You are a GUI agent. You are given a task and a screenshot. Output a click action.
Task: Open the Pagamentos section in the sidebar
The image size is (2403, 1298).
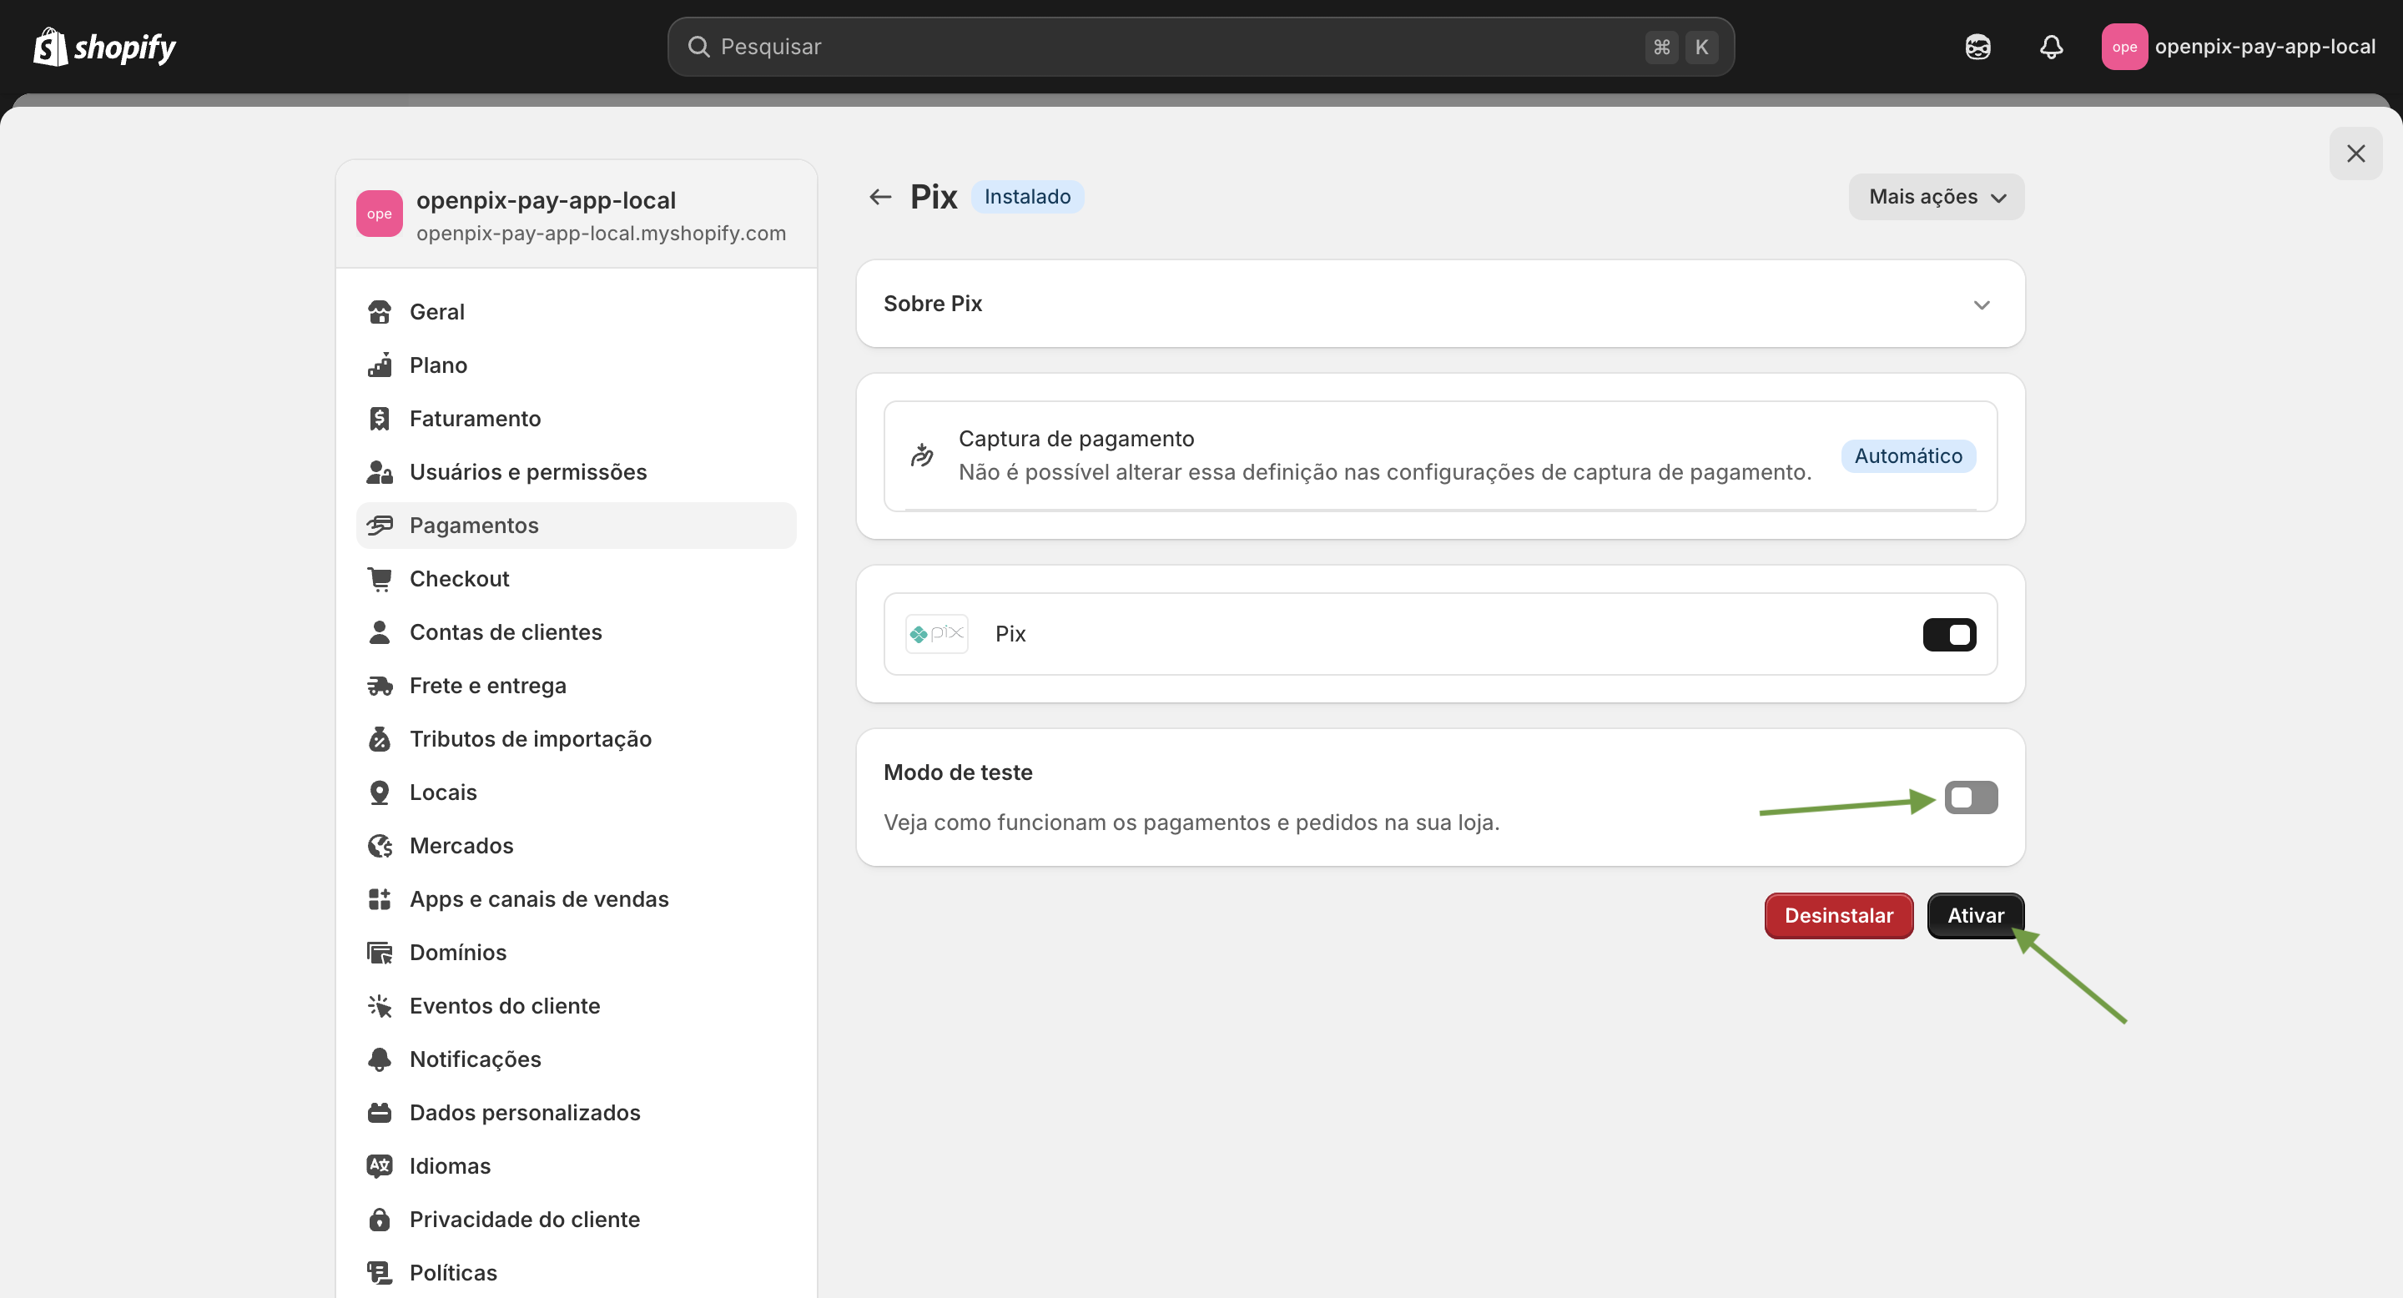(x=473, y=525)
